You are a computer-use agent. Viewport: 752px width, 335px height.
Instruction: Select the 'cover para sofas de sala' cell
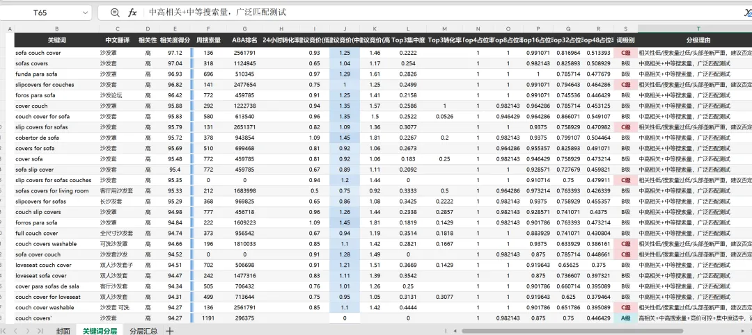56,286
